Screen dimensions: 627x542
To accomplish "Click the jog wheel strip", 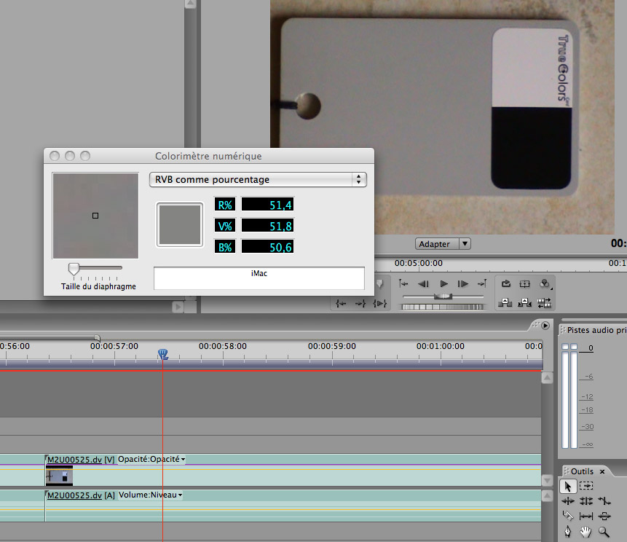I will (443, 307).
